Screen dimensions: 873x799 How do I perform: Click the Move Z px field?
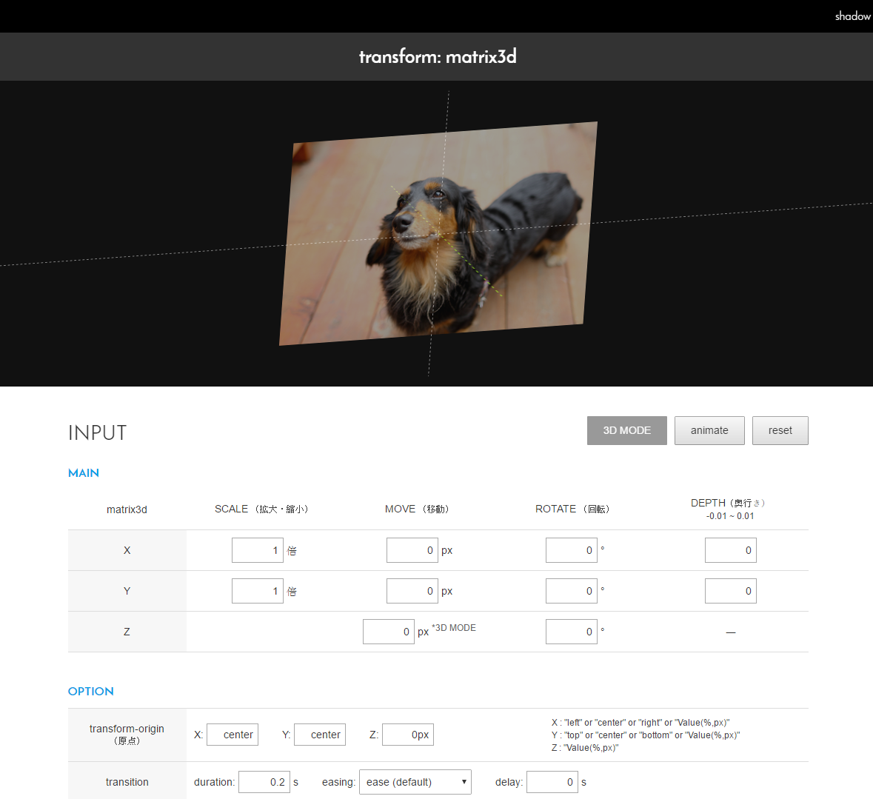click(388, 632)
